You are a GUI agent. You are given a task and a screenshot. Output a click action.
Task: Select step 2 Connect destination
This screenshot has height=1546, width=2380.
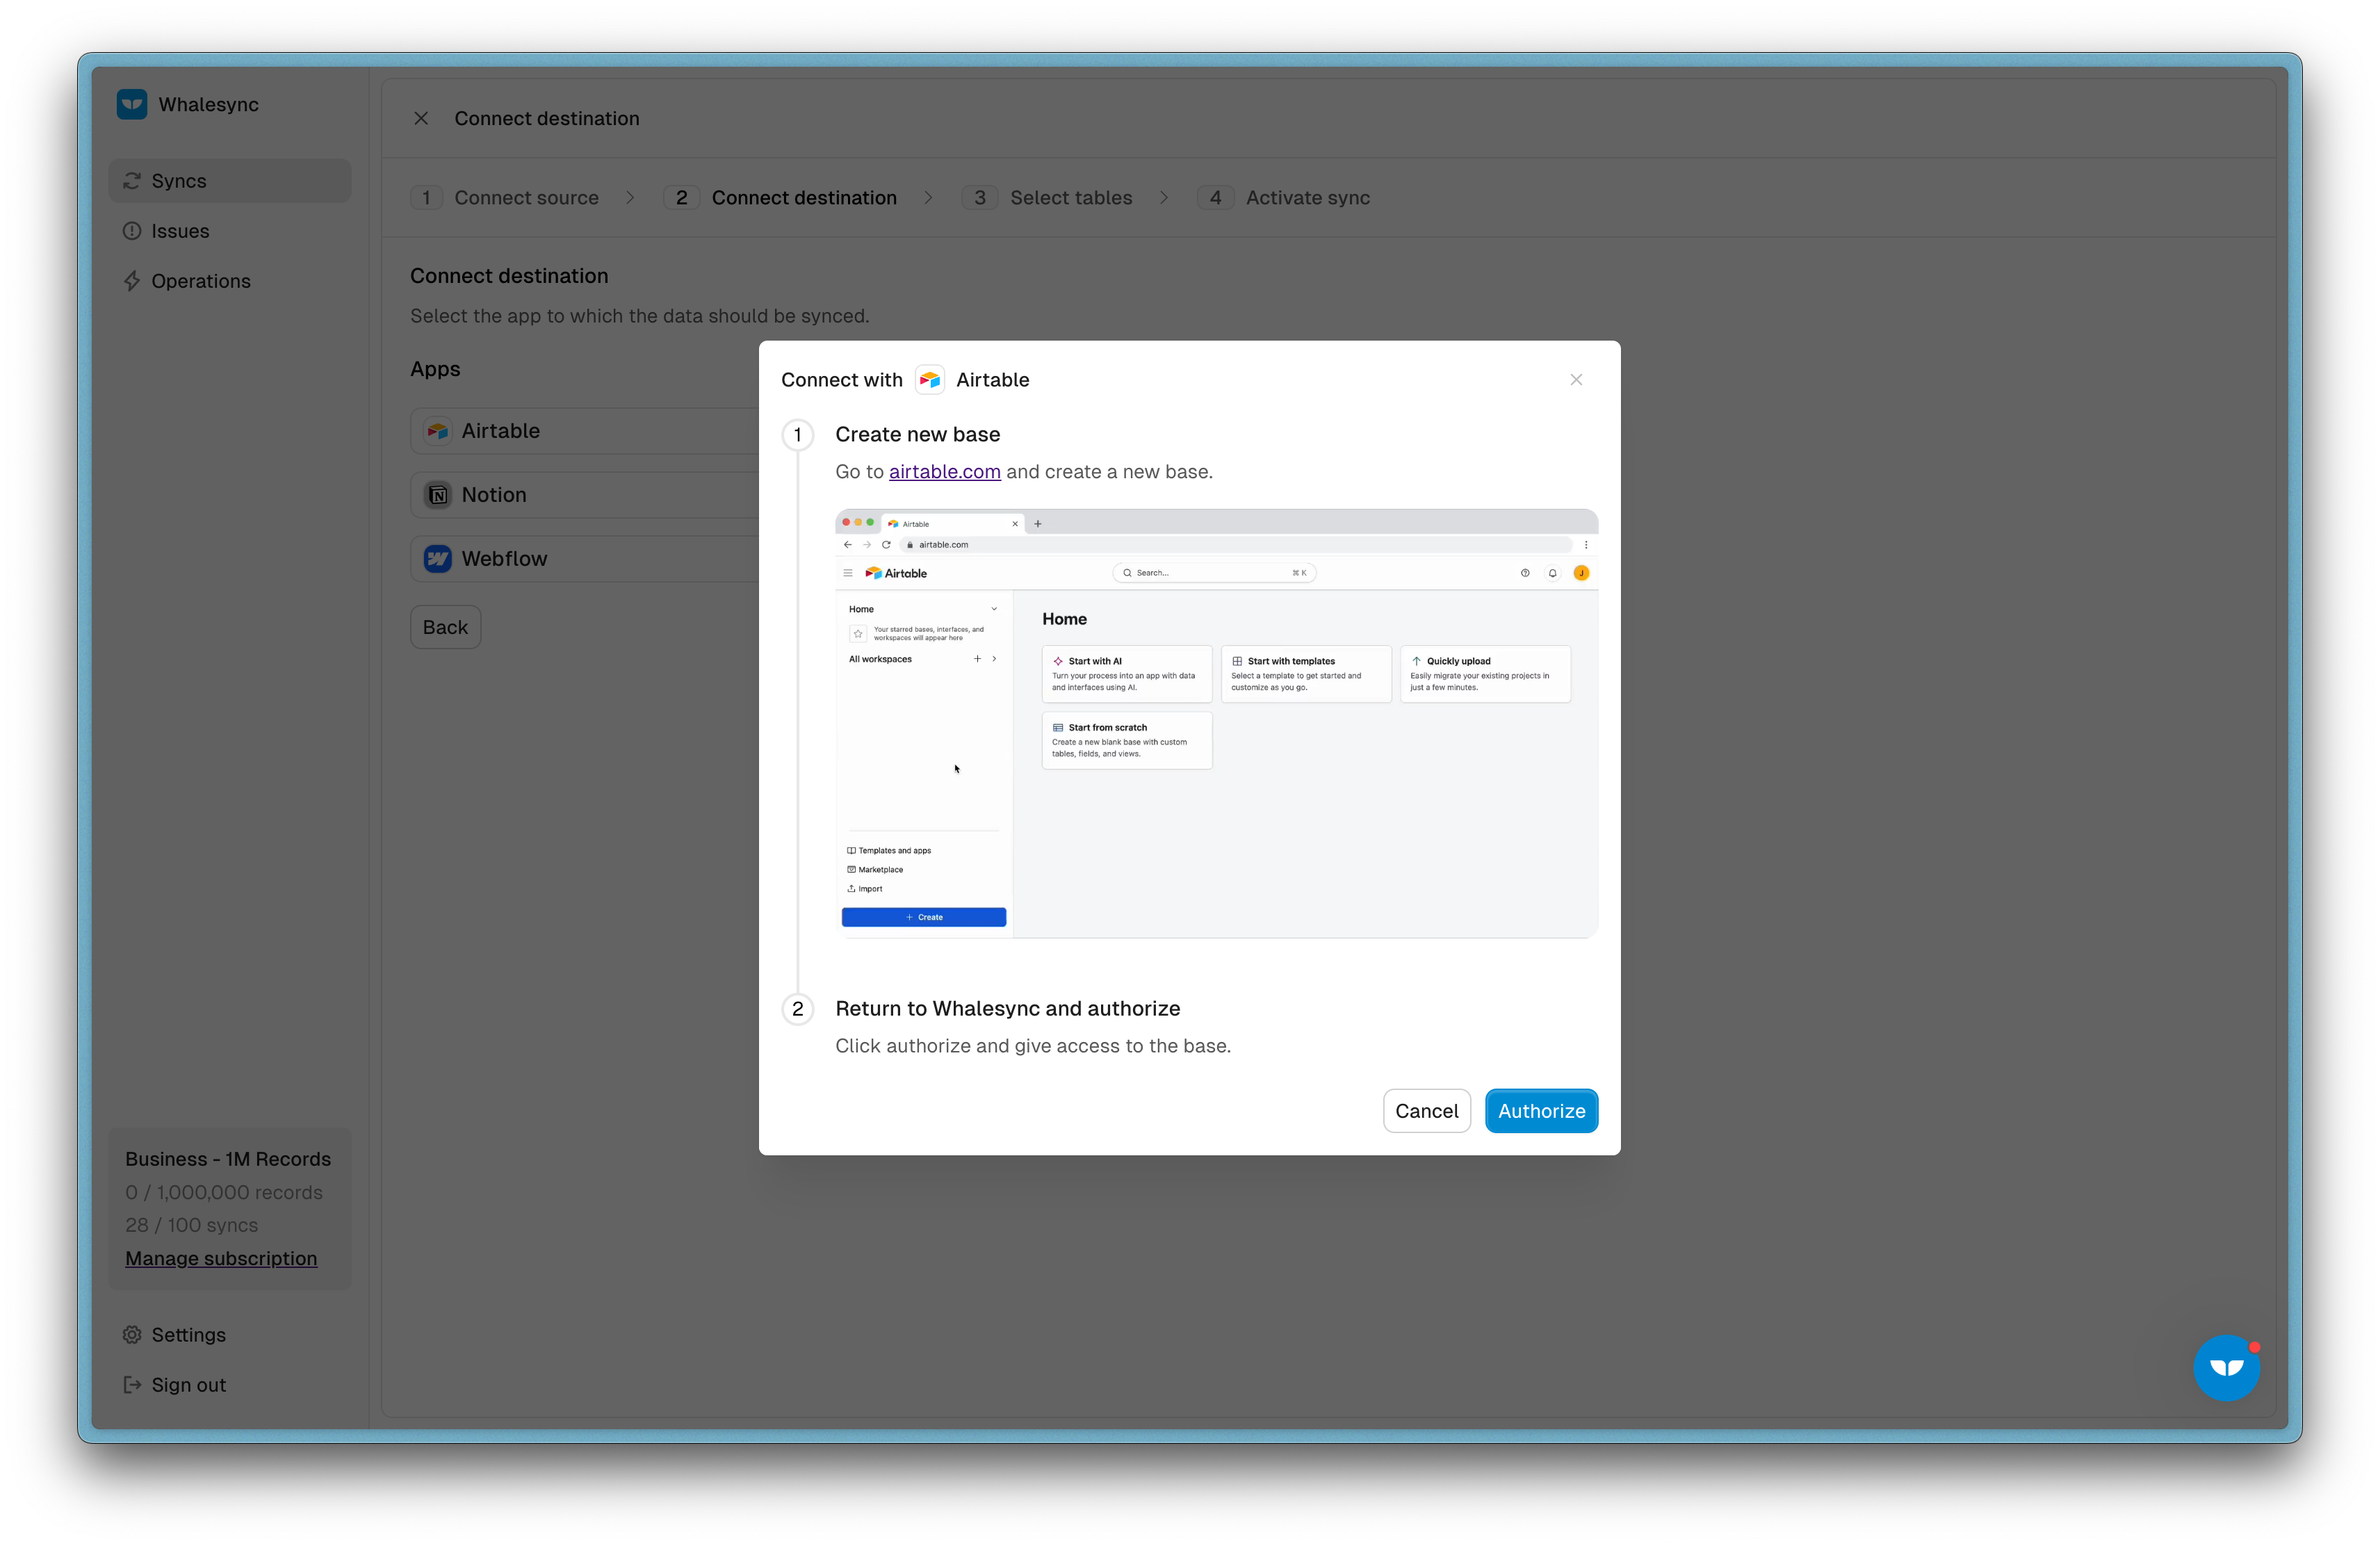(x=781, y=198)
